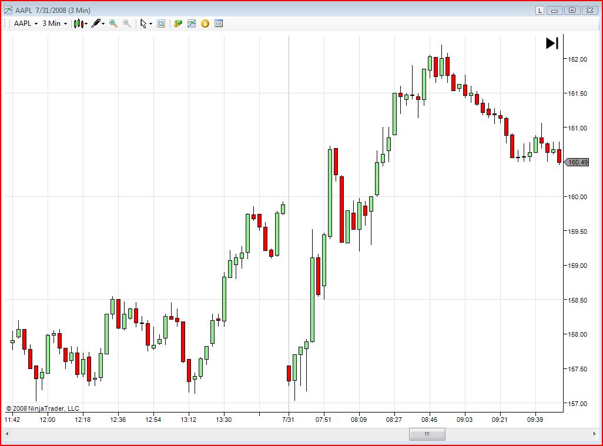Open the indicators chart icon
The width and height of the screenshot is (603, 446).
(x=191, y=24)
